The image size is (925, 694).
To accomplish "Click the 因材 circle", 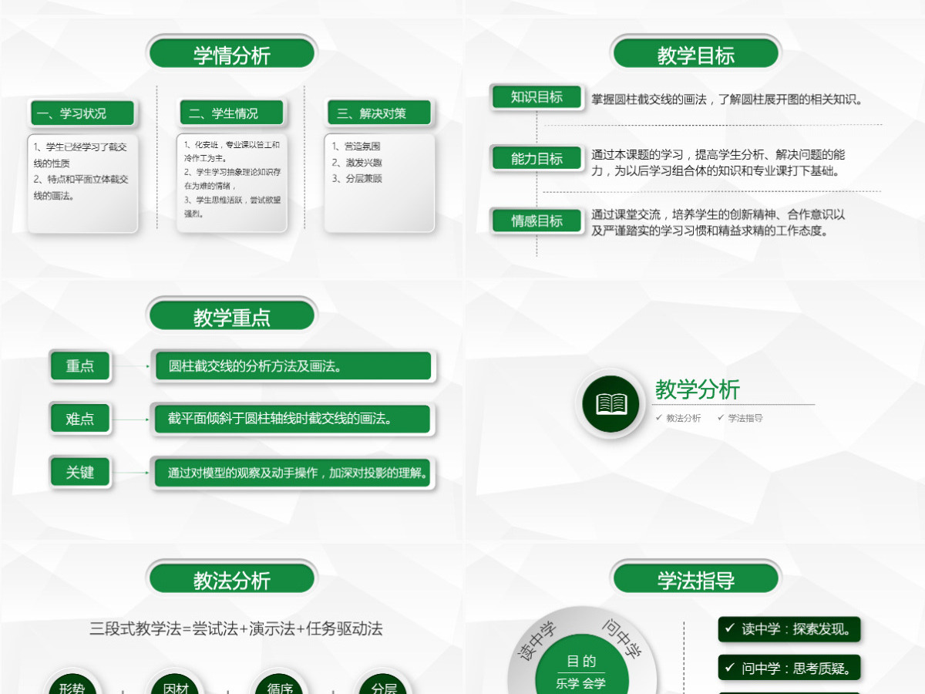I will click(176, 682).
